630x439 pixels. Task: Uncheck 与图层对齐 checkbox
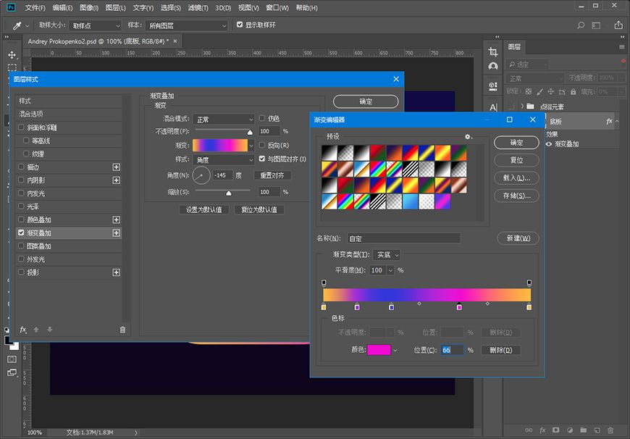[262, 159]
